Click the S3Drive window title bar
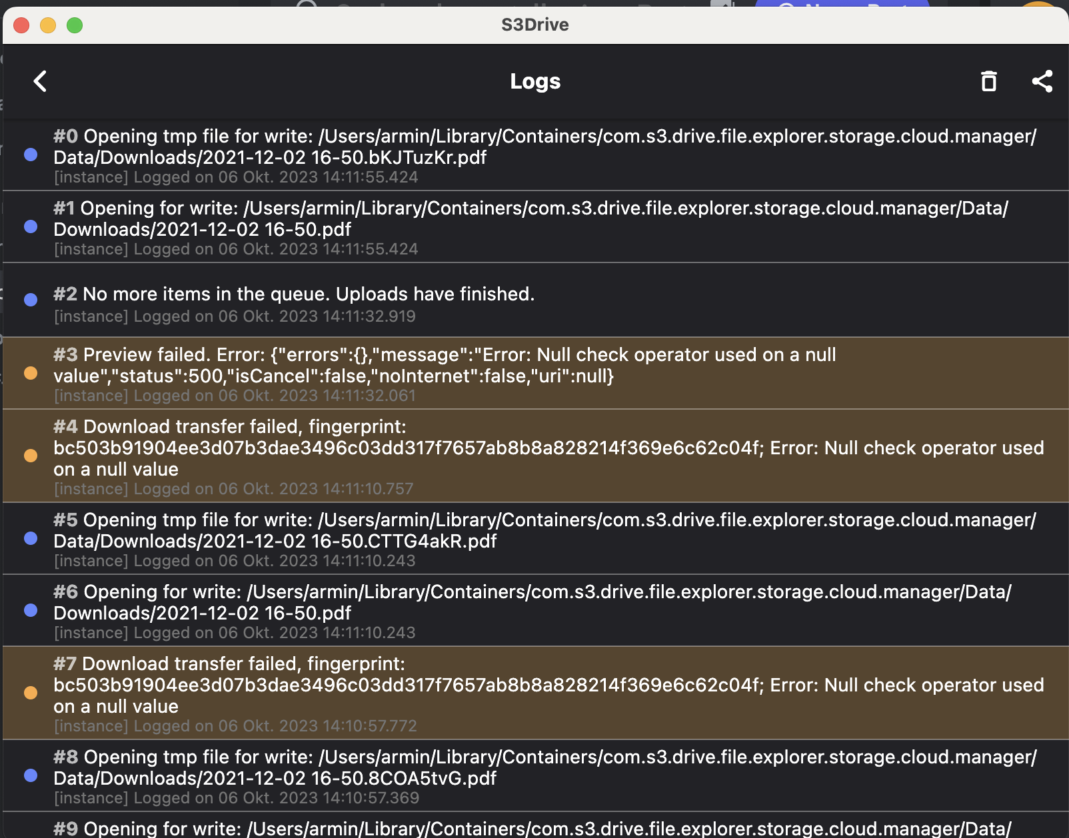Viewport: 1069px width, 838px height. pyautogui.click(x=534, y=25)
